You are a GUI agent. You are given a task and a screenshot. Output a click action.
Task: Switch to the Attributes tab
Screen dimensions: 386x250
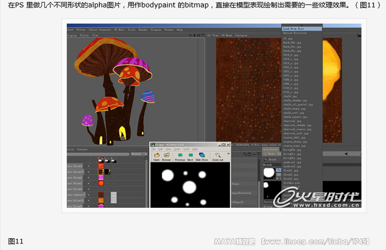[x=271, y=149]
